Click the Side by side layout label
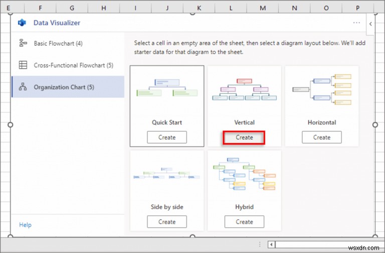The width and height of the screenshot is (385, 253). (x=167, y=207)
